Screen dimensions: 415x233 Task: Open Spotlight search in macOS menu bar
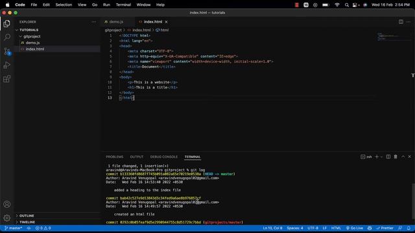click(x=346, y=5)
